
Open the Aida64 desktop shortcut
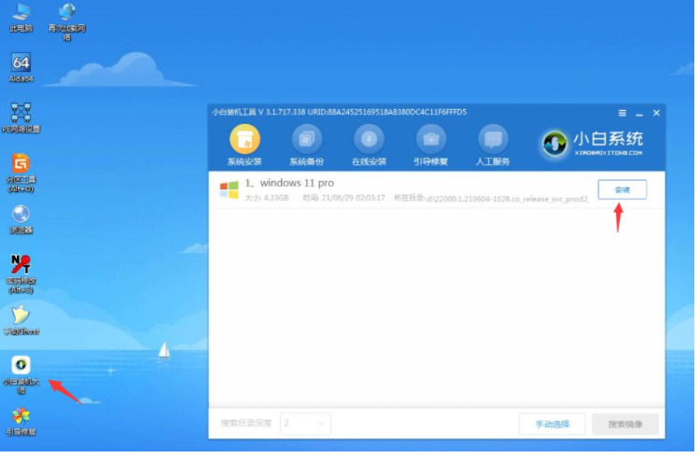click(21, 67)
